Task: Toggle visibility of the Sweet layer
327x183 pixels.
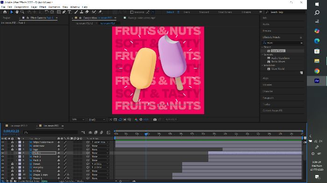Action: pyautogui.click(x=3, y=163)
